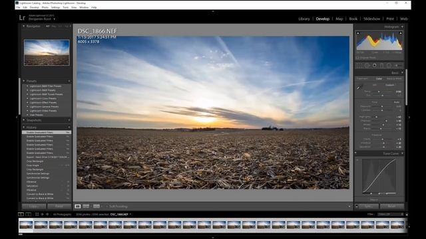
Task: Collapse the History panel
Action: (x=24, y=127)
